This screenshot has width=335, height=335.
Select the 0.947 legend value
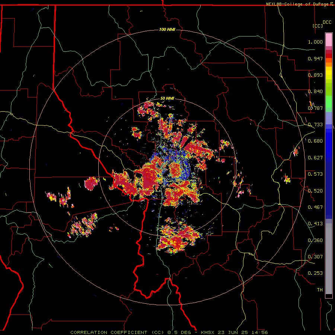315,58
